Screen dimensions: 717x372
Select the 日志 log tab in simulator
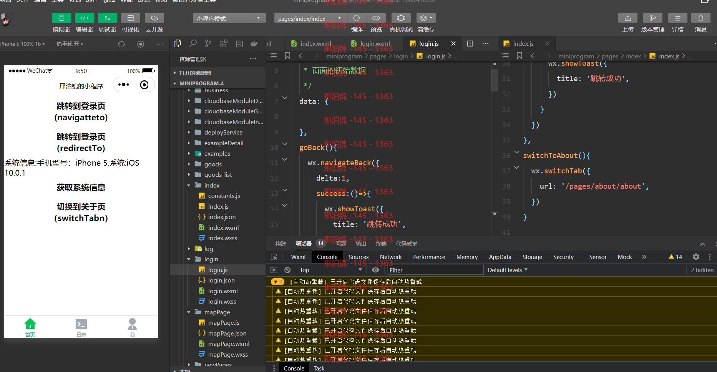coord(81,328)
